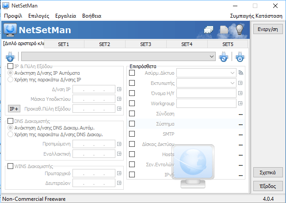This screenshot has height=203, width=286.
Task: Open the Σεν.Εντολών settings ellipsis
Action: [240, 165]
